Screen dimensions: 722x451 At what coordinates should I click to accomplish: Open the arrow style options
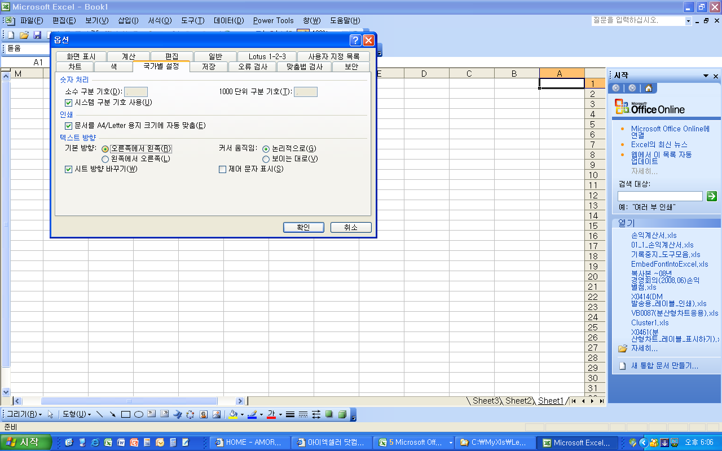(x=316, y=414)
